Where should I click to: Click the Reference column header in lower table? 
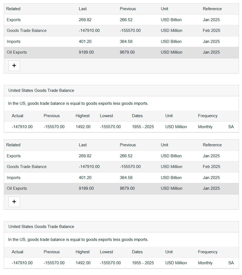click(212, 145)
